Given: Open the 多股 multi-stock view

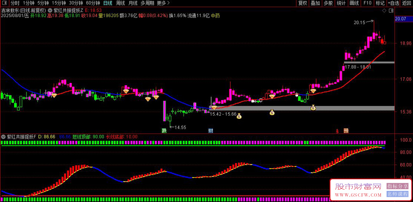Looking at the screenshot, I should point(328,3).
